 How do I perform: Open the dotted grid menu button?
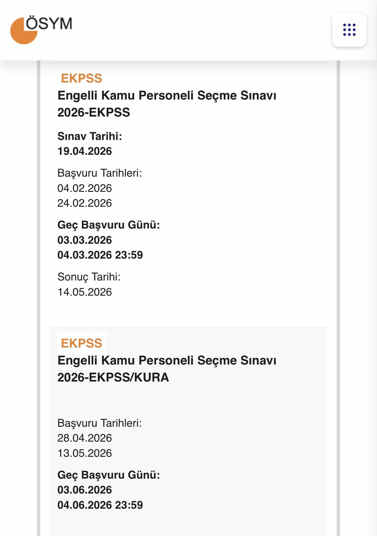[x=349, y=30]
